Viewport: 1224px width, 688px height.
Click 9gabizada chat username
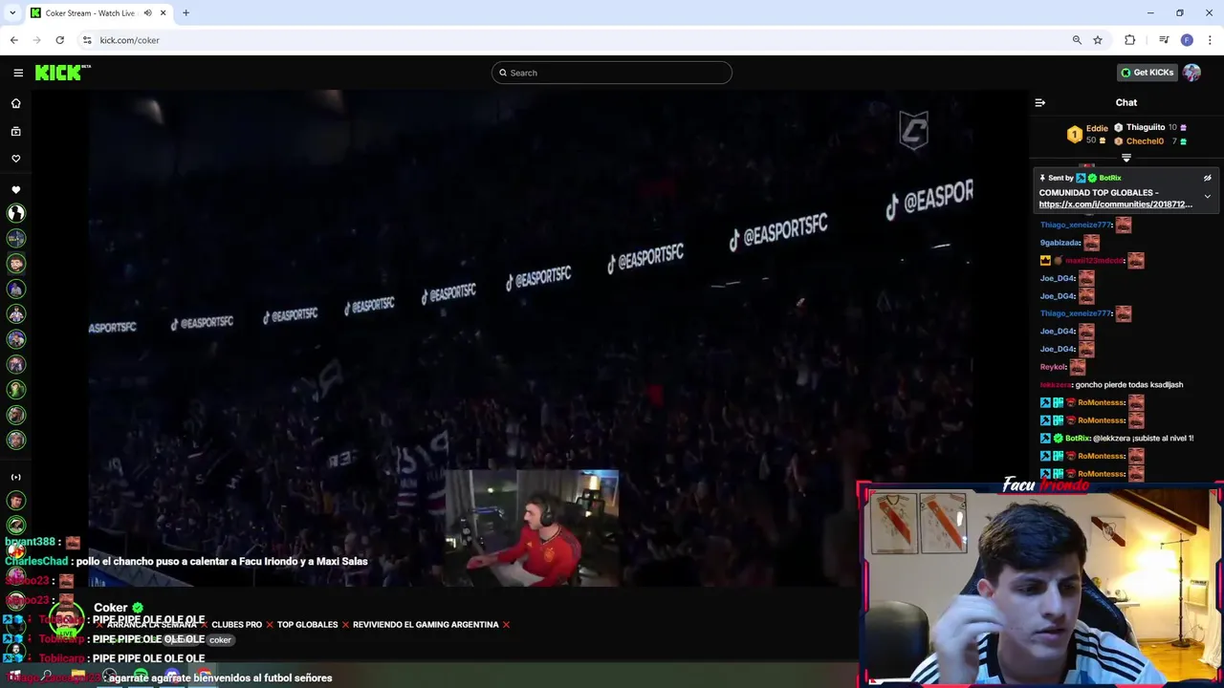[x=1060, y=243]
